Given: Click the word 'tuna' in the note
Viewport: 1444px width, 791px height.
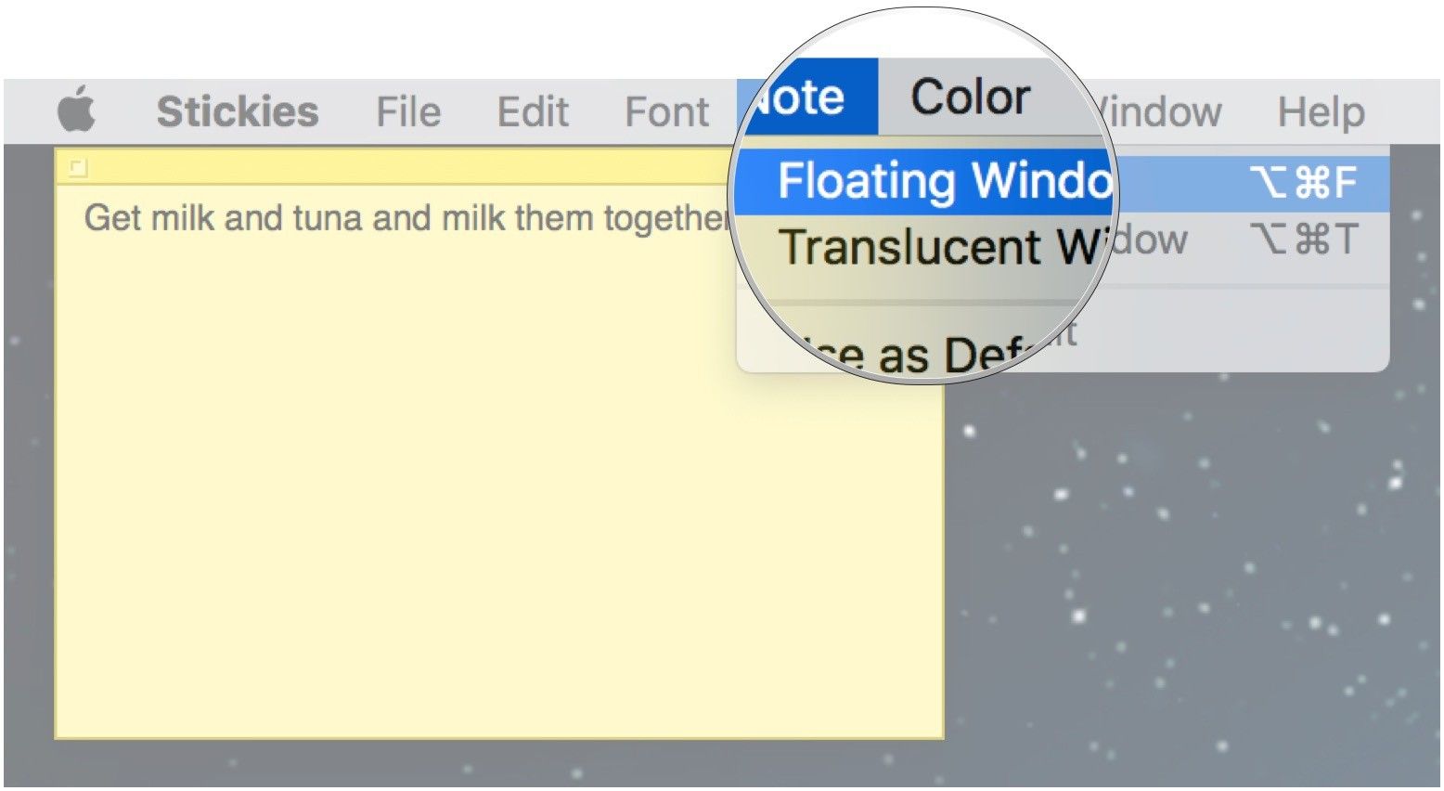Looking at the screenshot, I should click(x=327, y=219).
